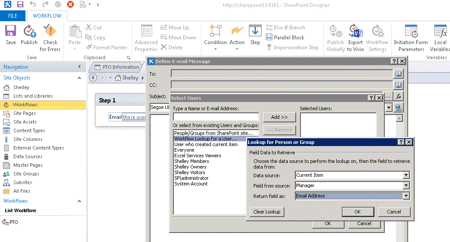Insert a Parallel Block
The height and width of the screenshot is (242, 450).
(285, 37)
